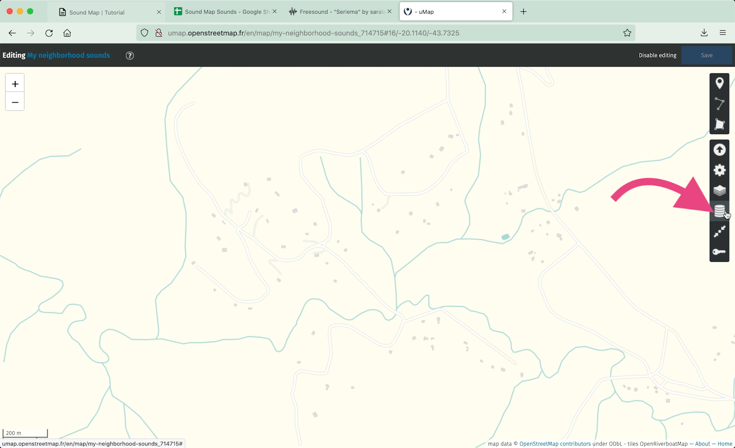Open the import data panel
Image resolution: width=735 pixels, height=448 pixels.
(719, 150)
